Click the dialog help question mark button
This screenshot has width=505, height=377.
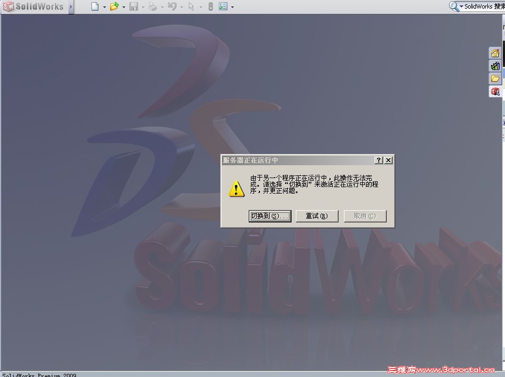click(x=379, y=160)
